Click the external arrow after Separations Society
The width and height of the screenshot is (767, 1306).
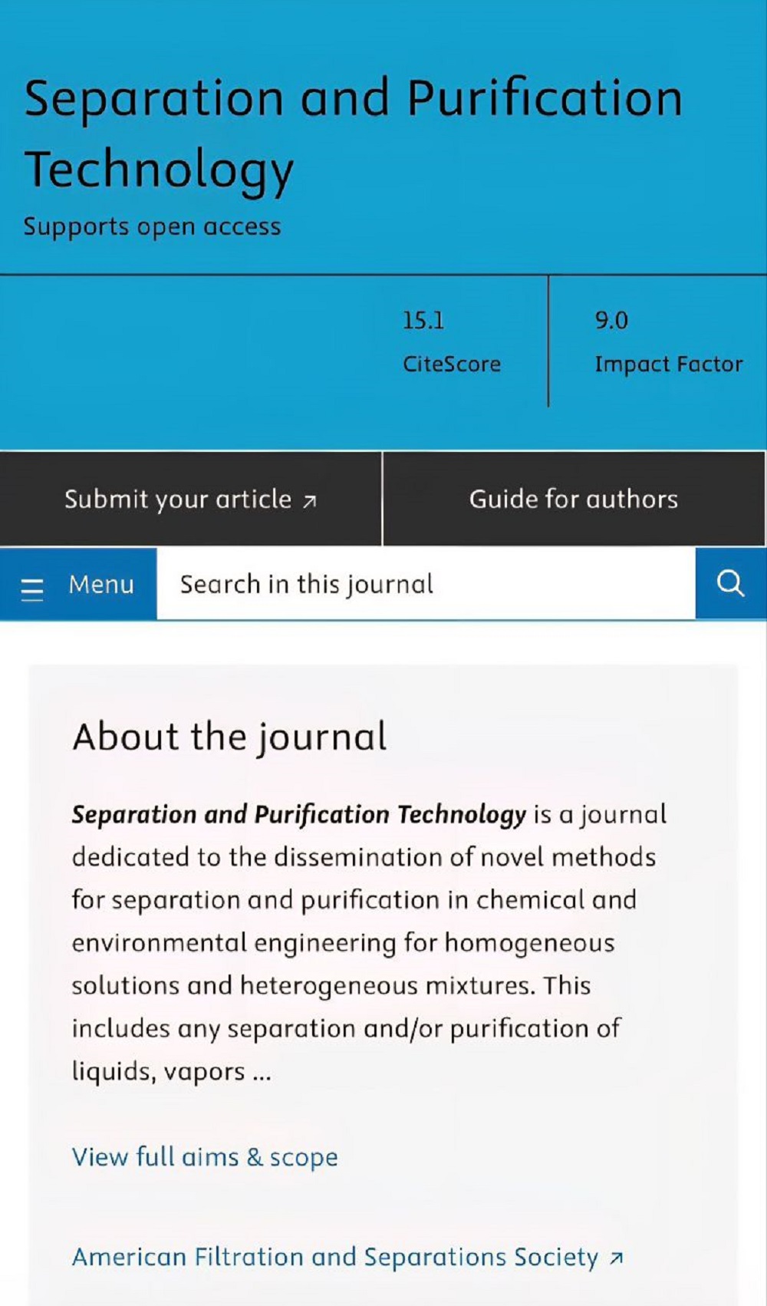(x=617, y=1258)
